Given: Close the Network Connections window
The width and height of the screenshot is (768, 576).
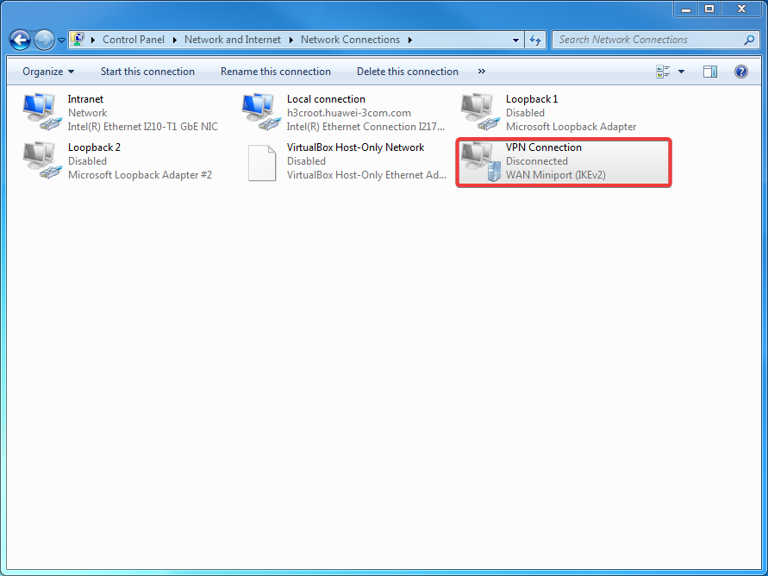Looking at the screenshot, I should tap(741, 9).
